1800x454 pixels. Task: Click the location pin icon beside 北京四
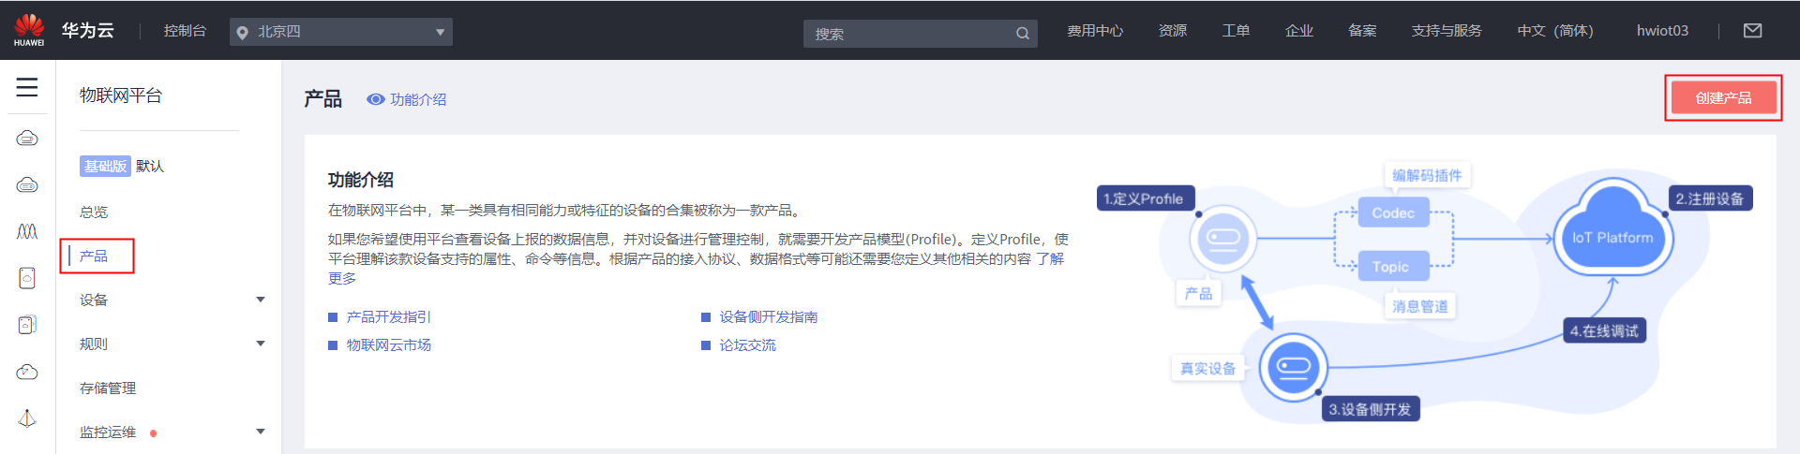242,33
